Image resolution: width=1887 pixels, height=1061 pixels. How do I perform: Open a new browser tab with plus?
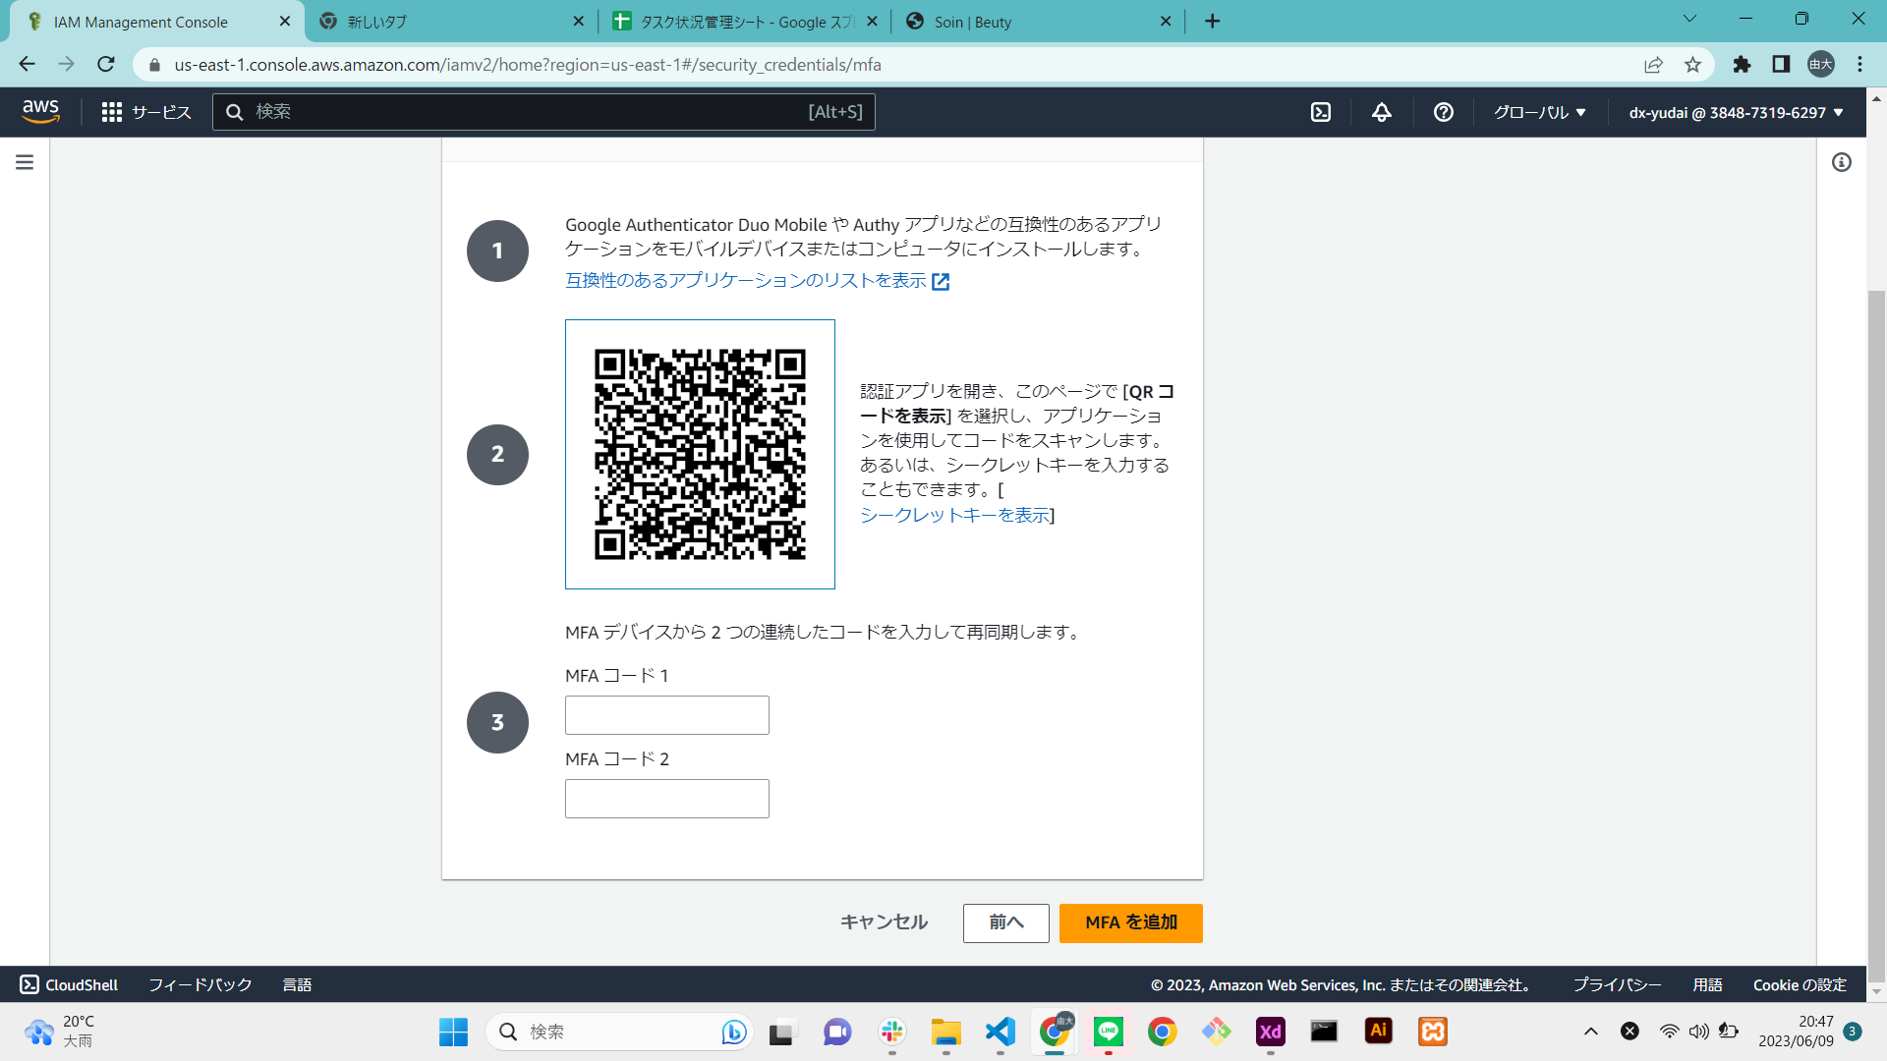point(1213,22)
